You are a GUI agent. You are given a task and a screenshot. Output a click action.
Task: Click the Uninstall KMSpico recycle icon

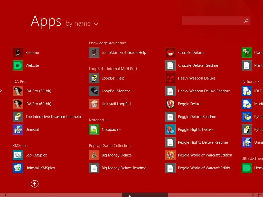[18, 168]
